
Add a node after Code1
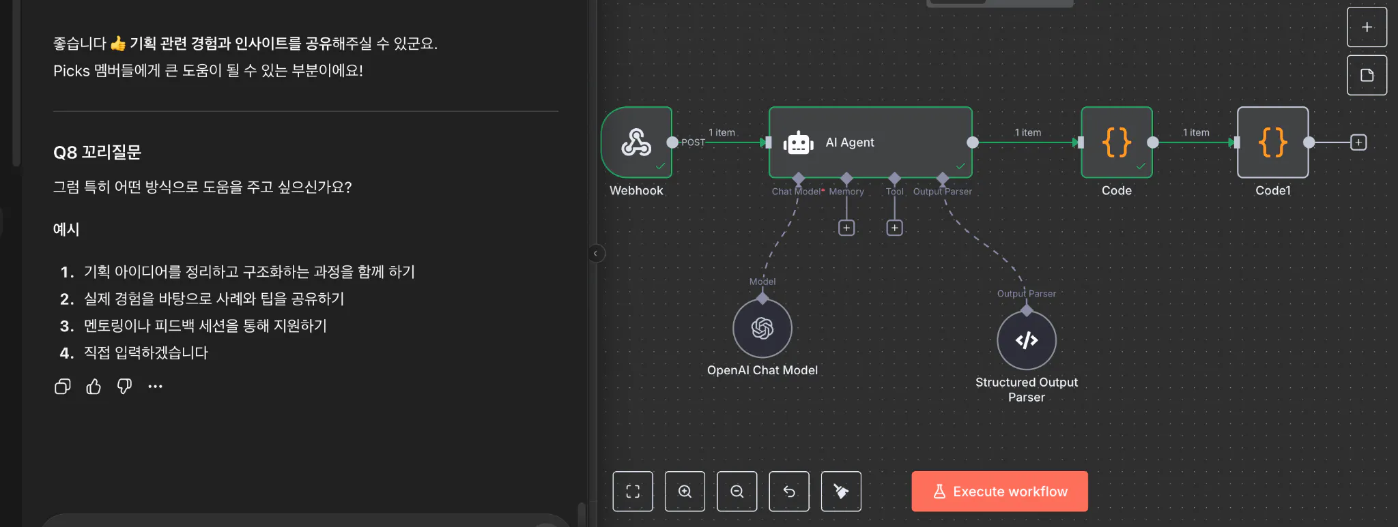click(x=1358, y=142)
